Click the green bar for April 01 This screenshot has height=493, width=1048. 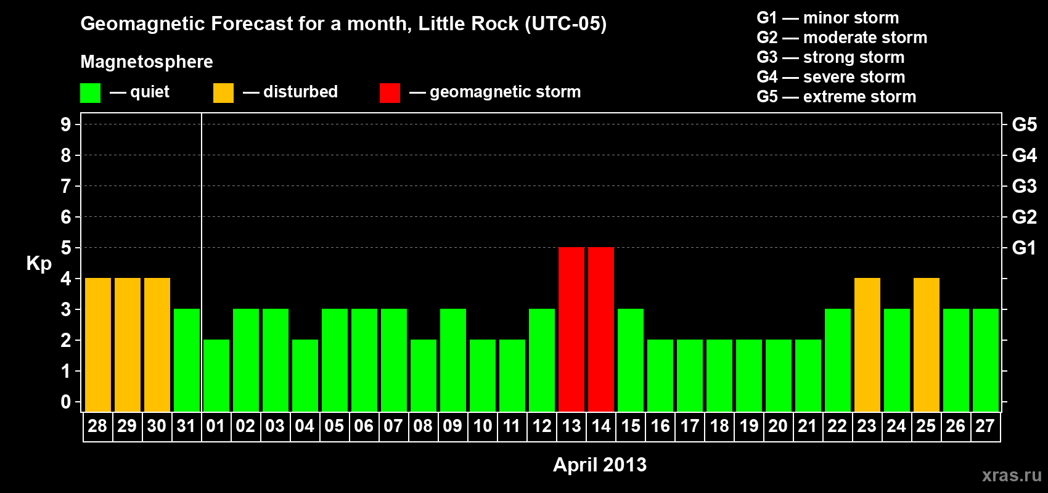[x=216, y=375]
